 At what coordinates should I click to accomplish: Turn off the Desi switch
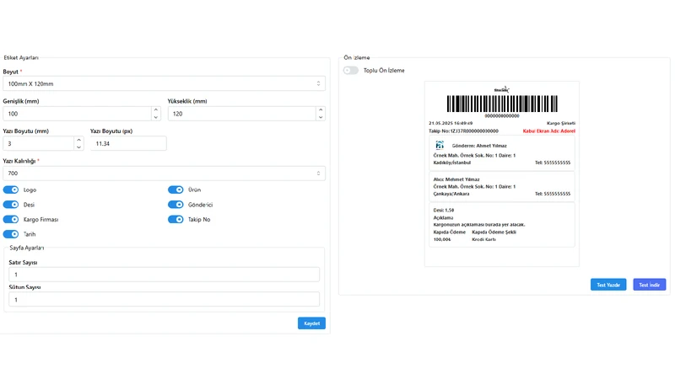[11, 205]
